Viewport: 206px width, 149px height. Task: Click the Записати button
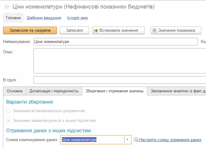click(x=74, y=30)
